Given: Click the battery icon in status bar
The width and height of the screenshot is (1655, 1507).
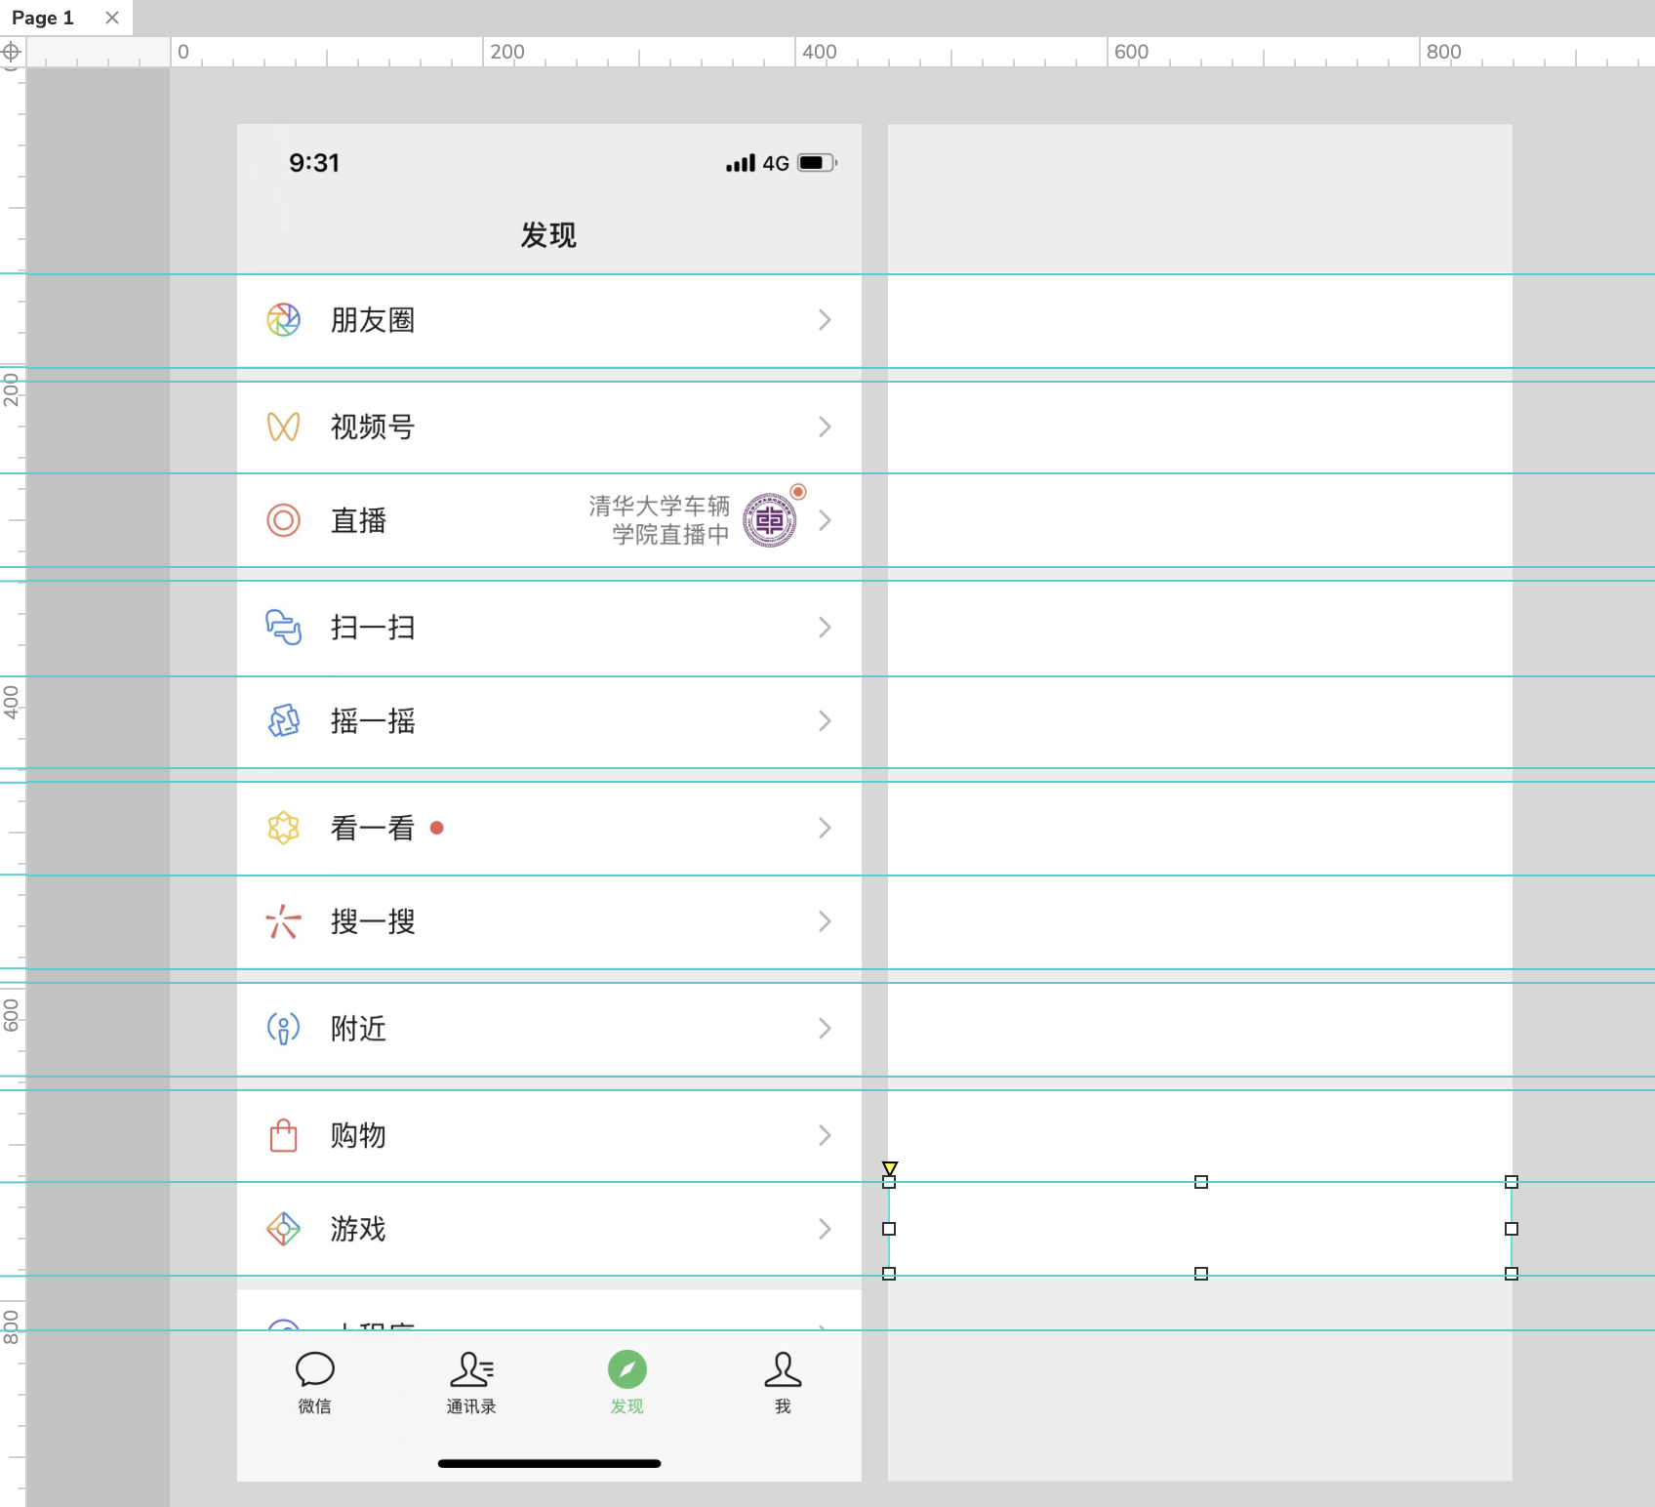Looking at the screenshot, I should click(x=818, y=163).
